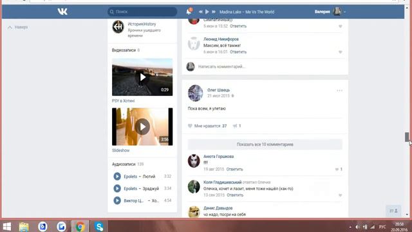The width and height of the screenshot is (412, 232).
Task: Reply to Коля Гладишевський's comment
Action: coord(235,195)
